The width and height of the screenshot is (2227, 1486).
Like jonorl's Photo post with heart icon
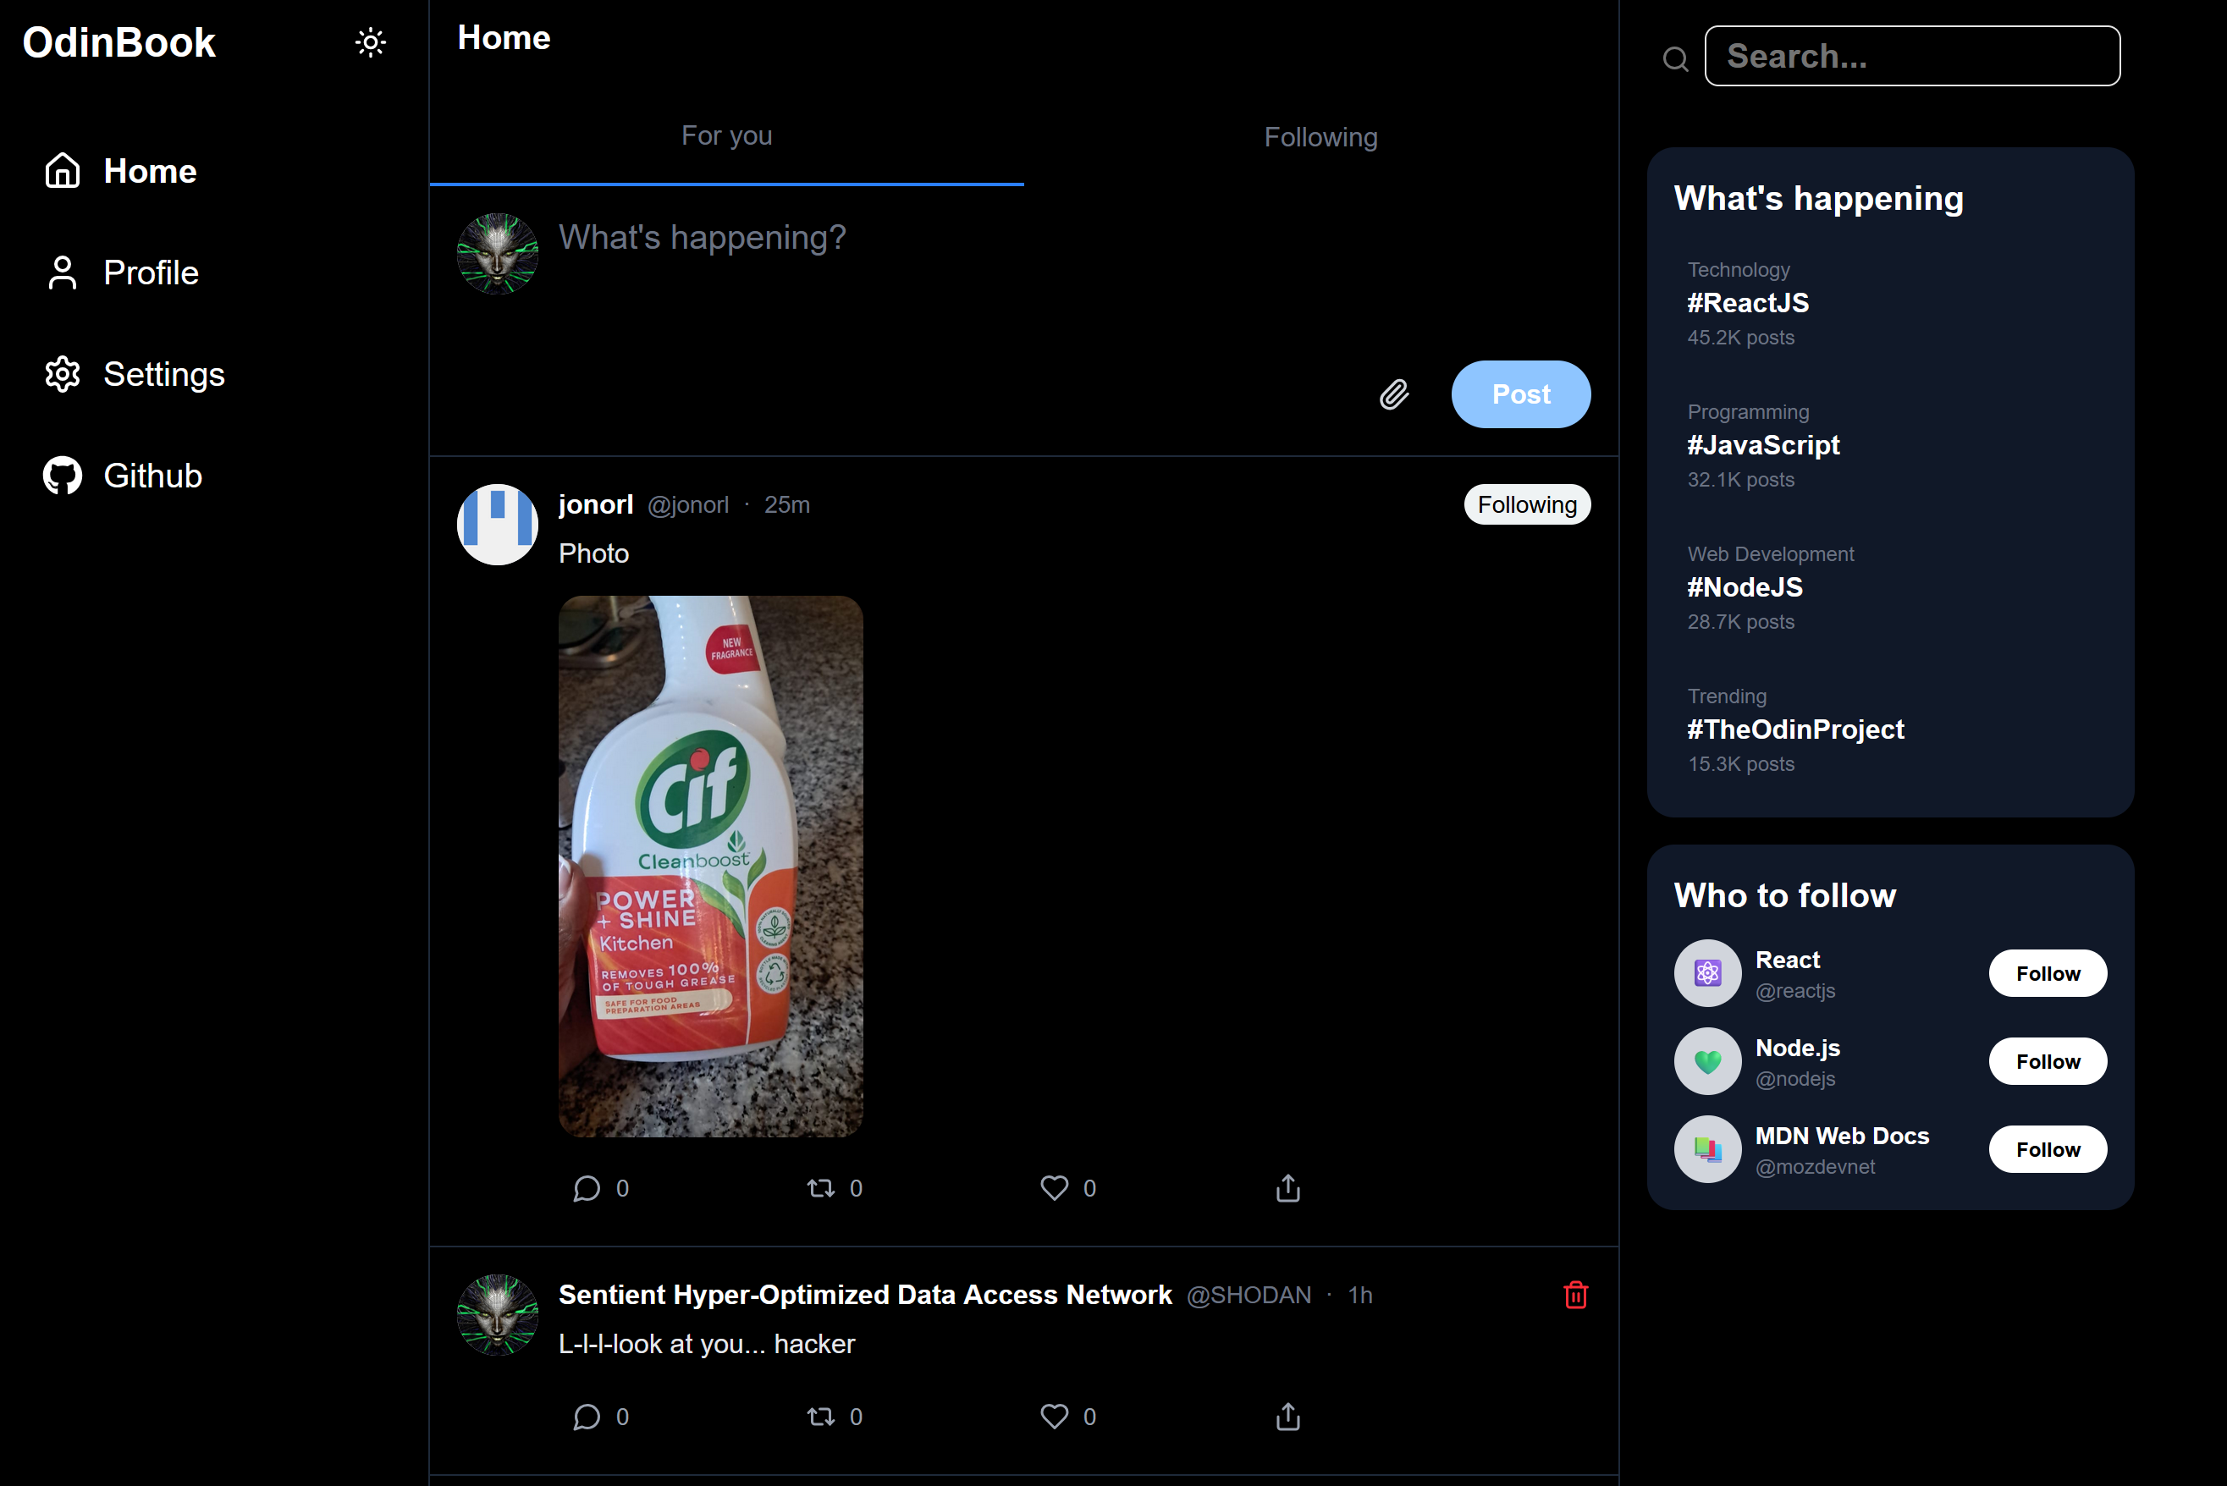tap(1054, 1187)
